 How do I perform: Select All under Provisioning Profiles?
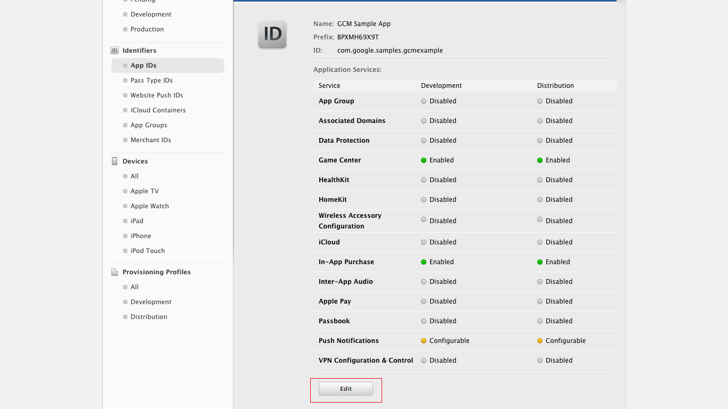134,287
